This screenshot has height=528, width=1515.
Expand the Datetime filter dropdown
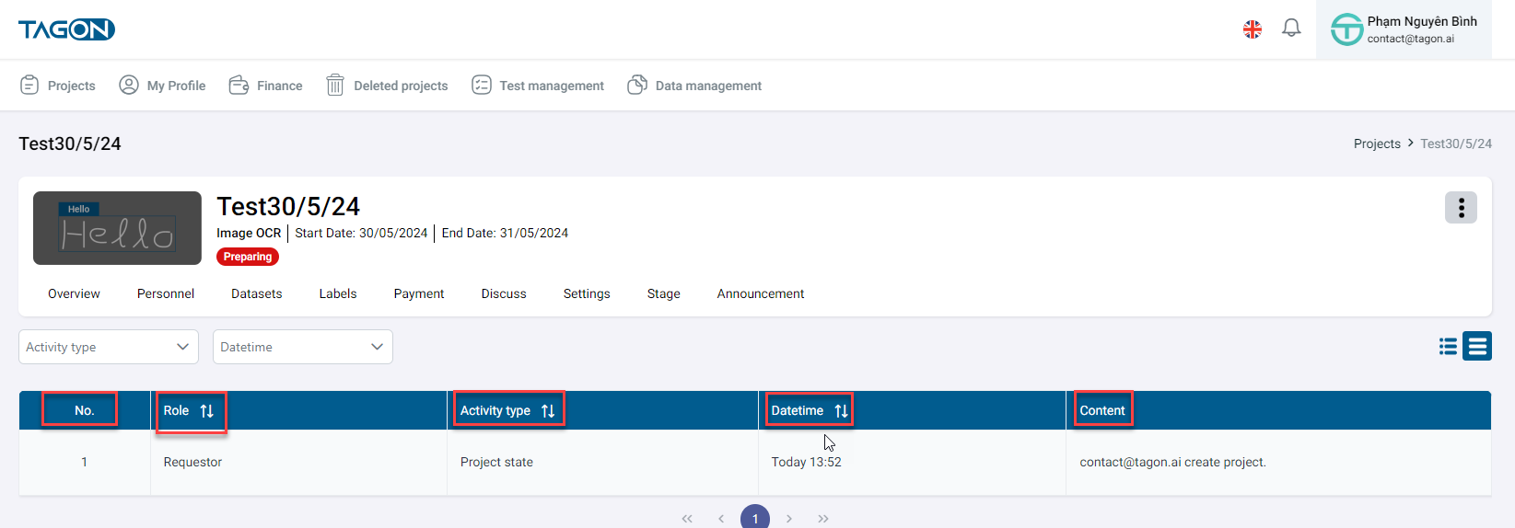click(302, 347)
